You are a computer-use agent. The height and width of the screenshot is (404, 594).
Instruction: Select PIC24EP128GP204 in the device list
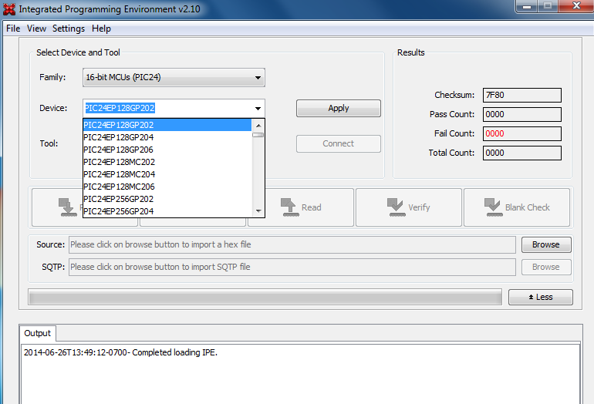167,137
